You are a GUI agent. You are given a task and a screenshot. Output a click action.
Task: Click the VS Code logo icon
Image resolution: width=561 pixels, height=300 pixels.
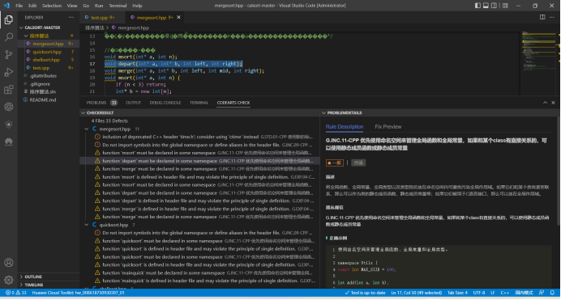pos(6,6)
